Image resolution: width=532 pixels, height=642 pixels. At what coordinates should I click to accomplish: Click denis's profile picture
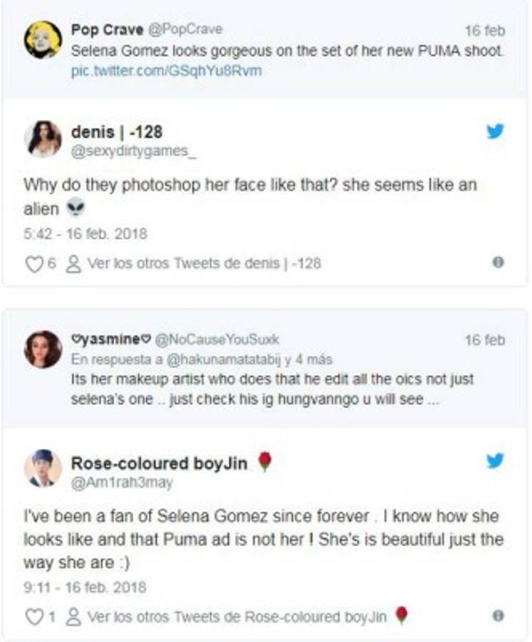point(43,136)
